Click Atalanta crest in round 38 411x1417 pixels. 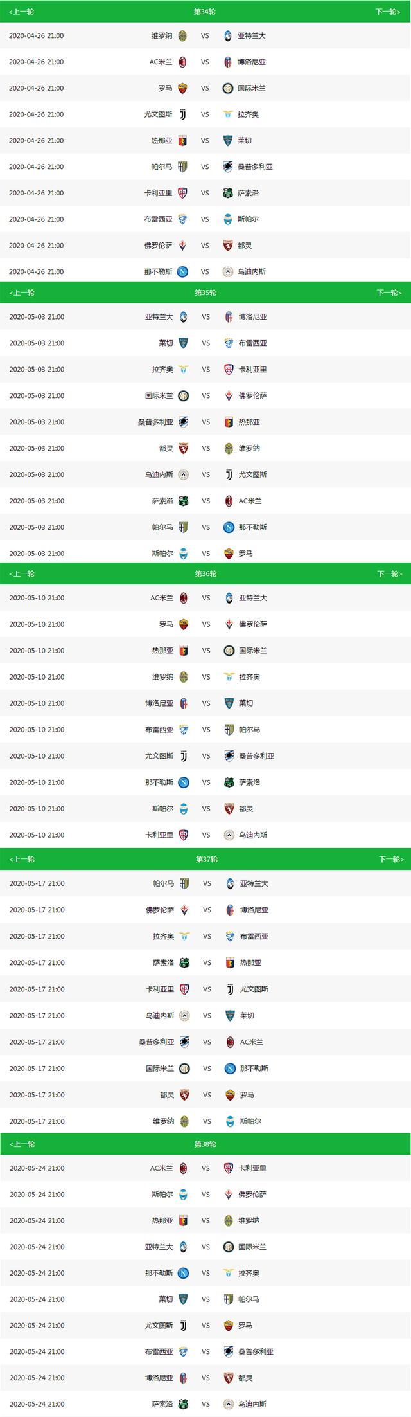[183, 1247]
